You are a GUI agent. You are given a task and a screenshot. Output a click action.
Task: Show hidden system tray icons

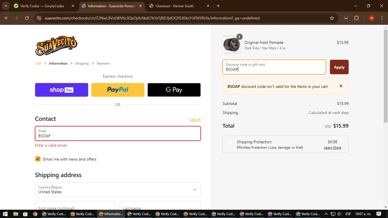click(x=326, y=214)
